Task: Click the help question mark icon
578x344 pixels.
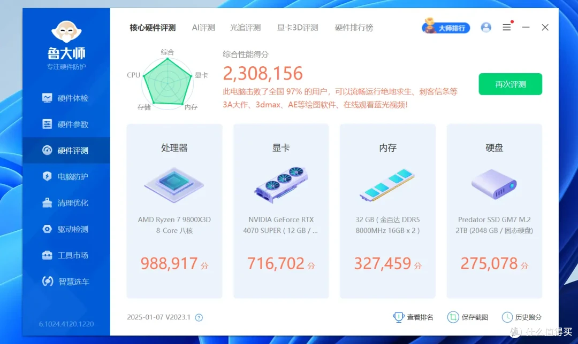Action: pos(199,317)
